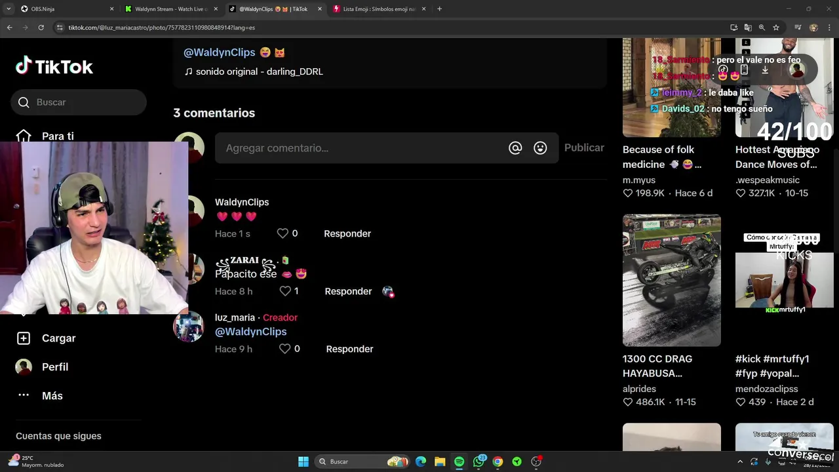This screenshot has height=472, width=839.
Task: Open the #kick #mrtuffy1 video thumbnail
Action: pos(784,280)
